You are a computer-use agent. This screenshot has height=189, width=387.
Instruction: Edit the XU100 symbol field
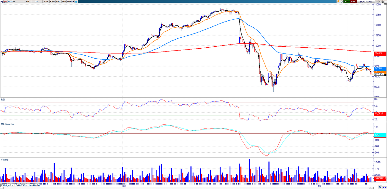(x=15, y=1)
